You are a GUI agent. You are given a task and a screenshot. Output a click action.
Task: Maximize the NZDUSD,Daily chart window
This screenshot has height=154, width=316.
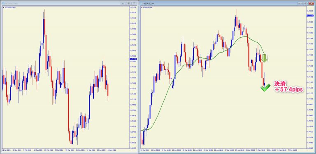129,3
